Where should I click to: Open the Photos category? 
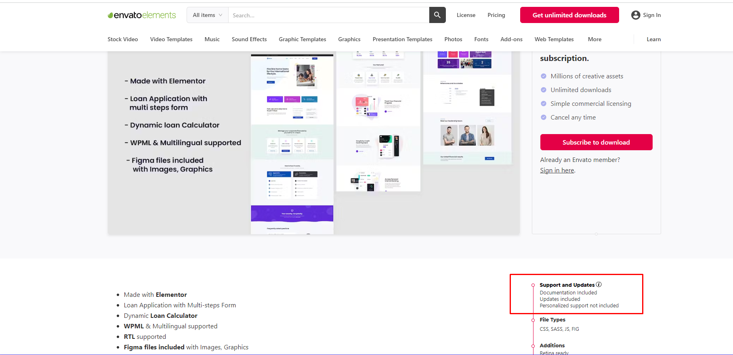pos(453,39)
